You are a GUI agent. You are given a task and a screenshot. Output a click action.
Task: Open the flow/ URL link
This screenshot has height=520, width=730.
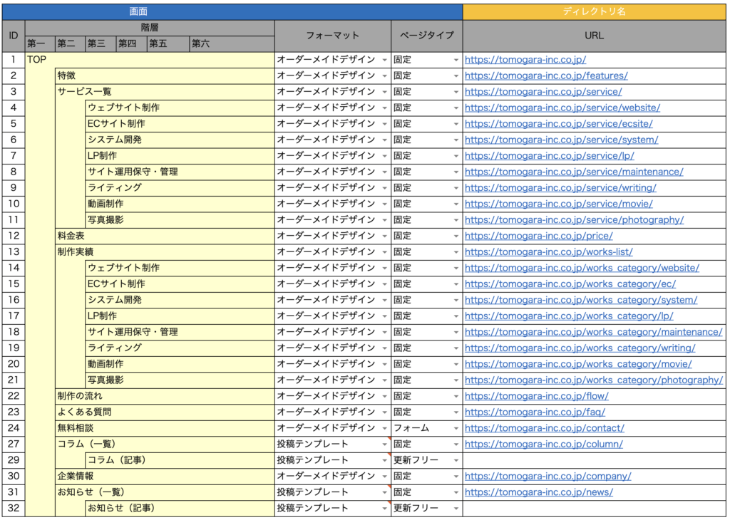[x=536, y=396]
